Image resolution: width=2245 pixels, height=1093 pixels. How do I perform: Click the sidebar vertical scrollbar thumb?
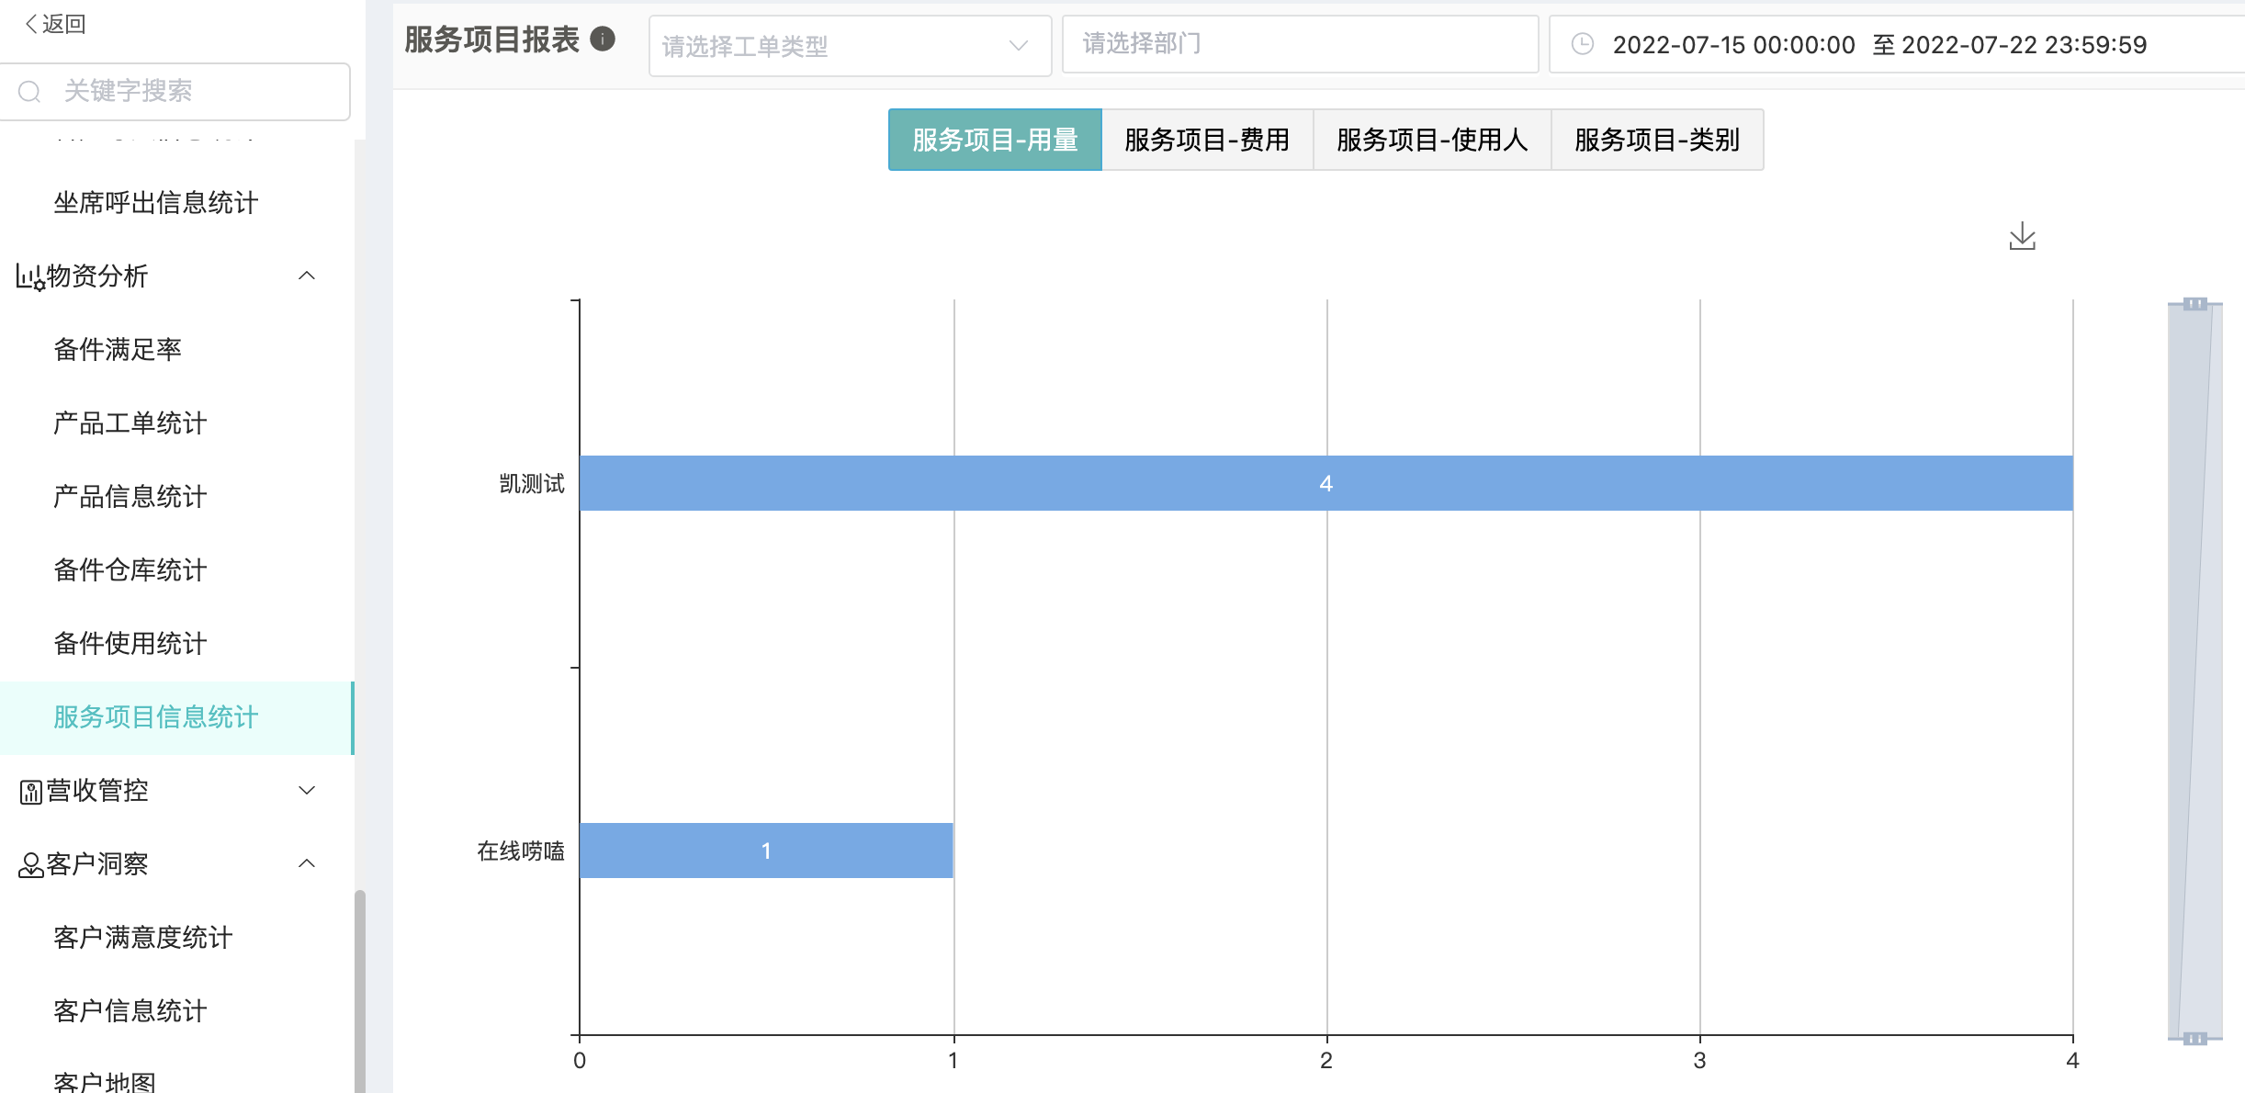360,992
